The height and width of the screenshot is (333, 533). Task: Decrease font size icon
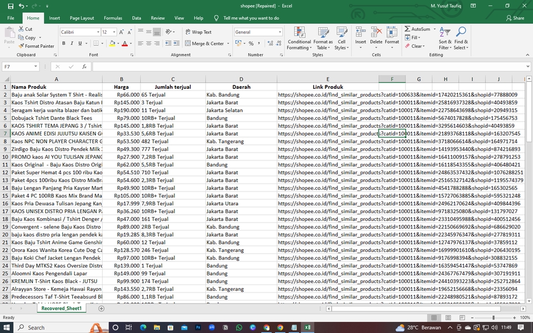point(129,32)
